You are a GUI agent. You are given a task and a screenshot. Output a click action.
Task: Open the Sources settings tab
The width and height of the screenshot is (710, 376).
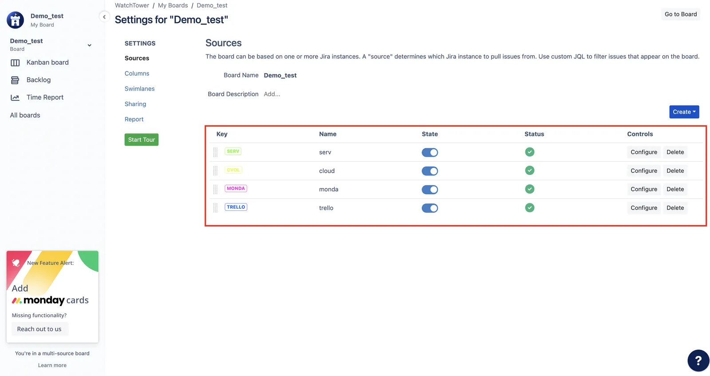point(137,58)
